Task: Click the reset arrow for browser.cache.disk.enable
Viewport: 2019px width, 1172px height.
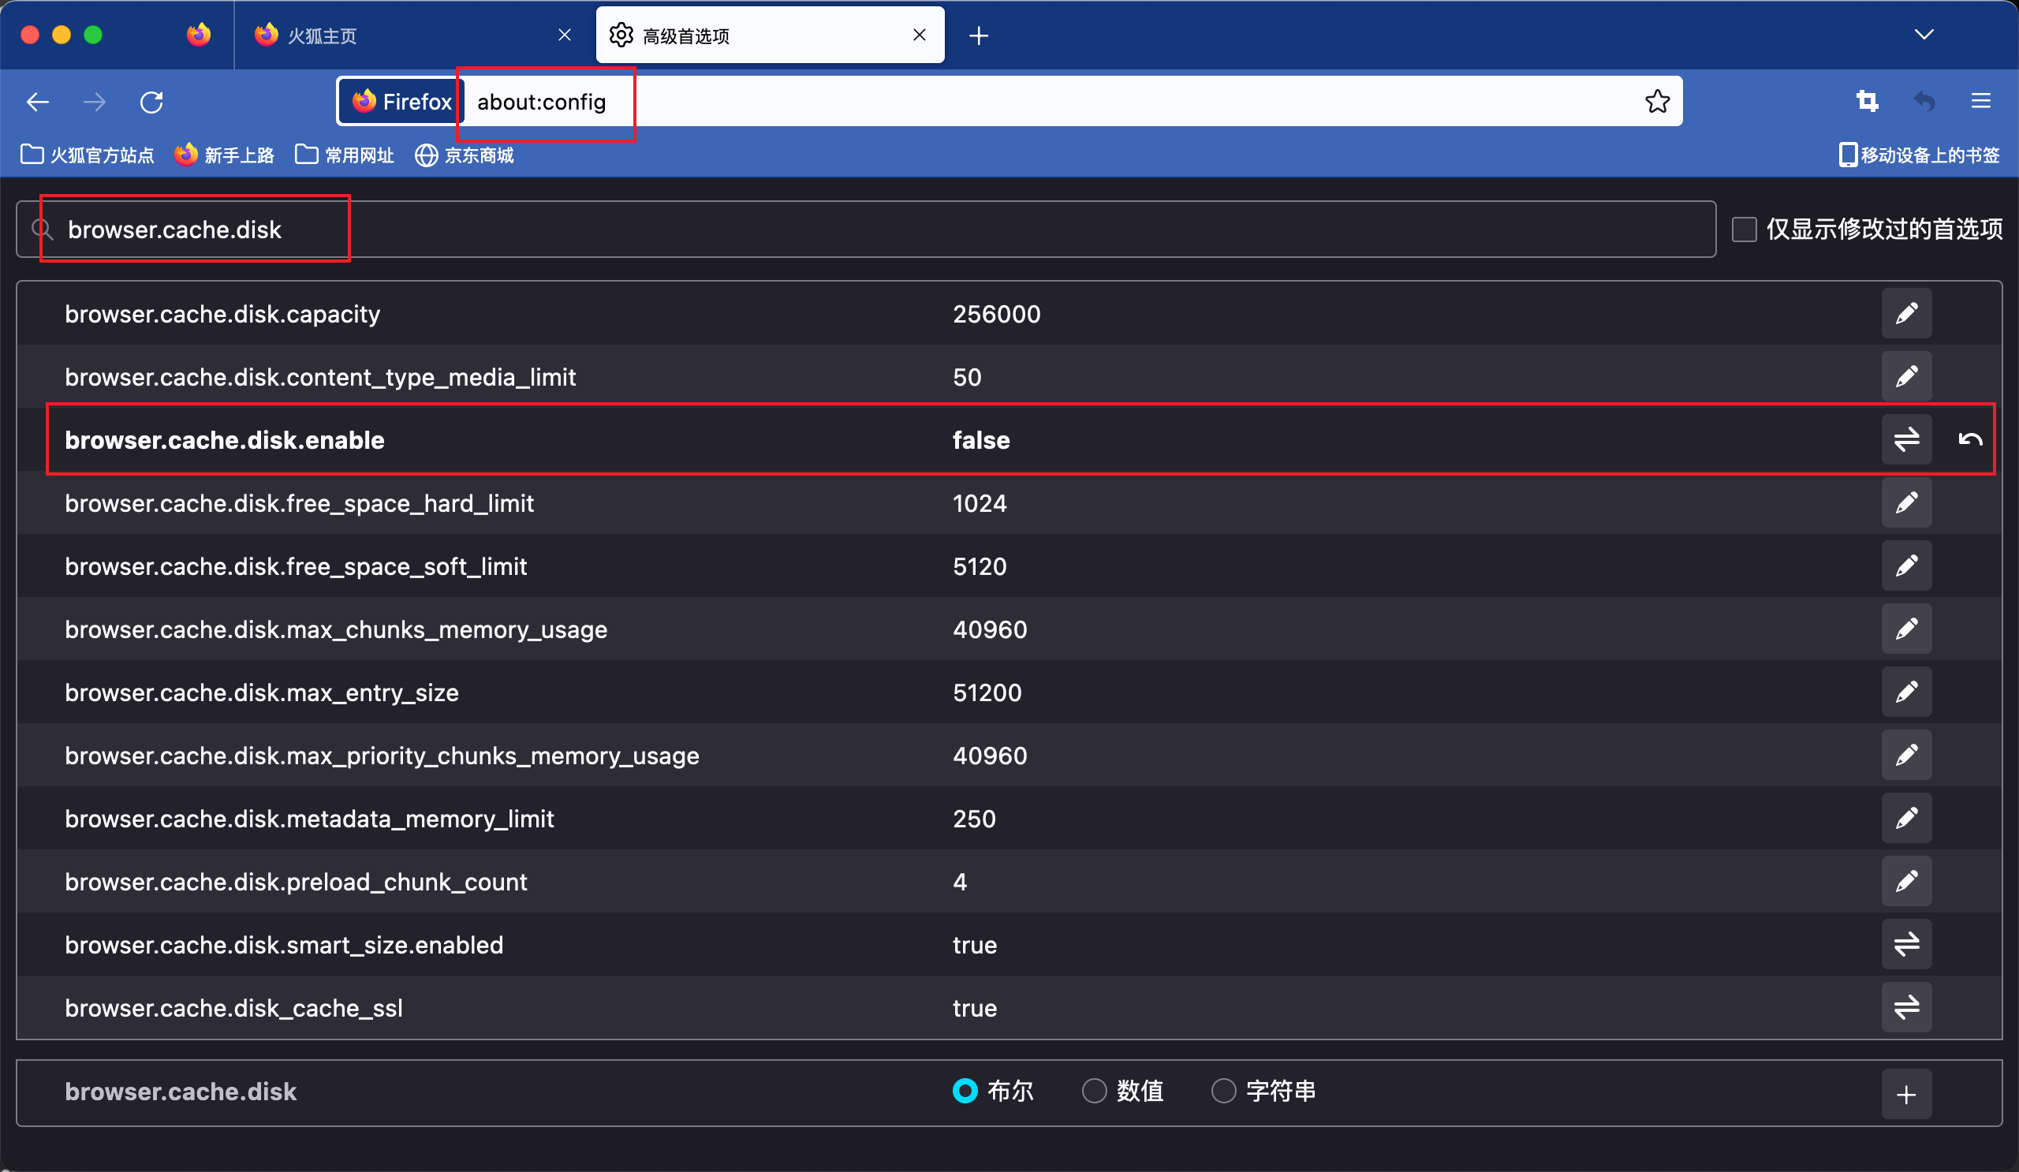Action: click(1970, 439)
